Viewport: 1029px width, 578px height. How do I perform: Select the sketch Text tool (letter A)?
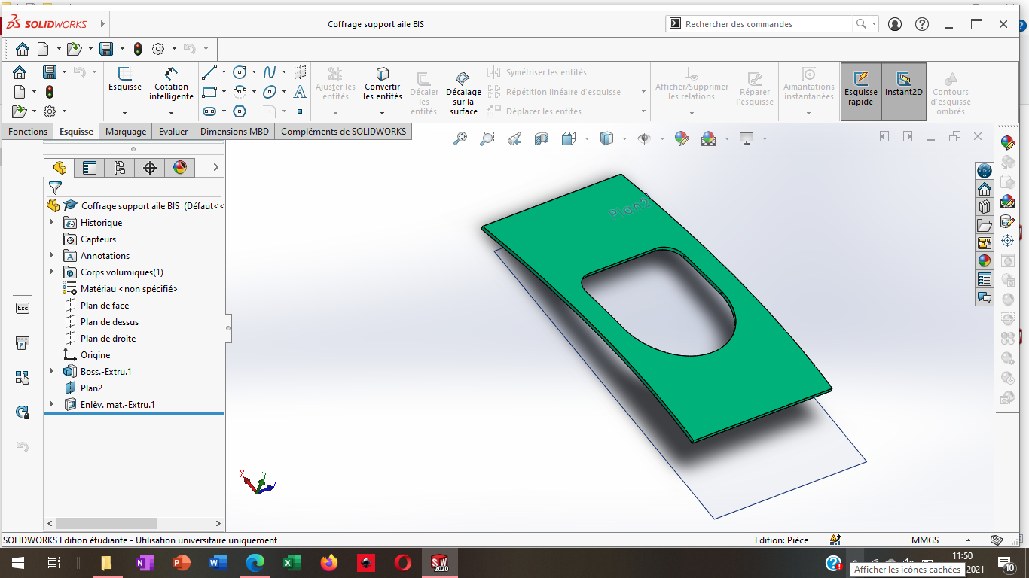point(300,92)
